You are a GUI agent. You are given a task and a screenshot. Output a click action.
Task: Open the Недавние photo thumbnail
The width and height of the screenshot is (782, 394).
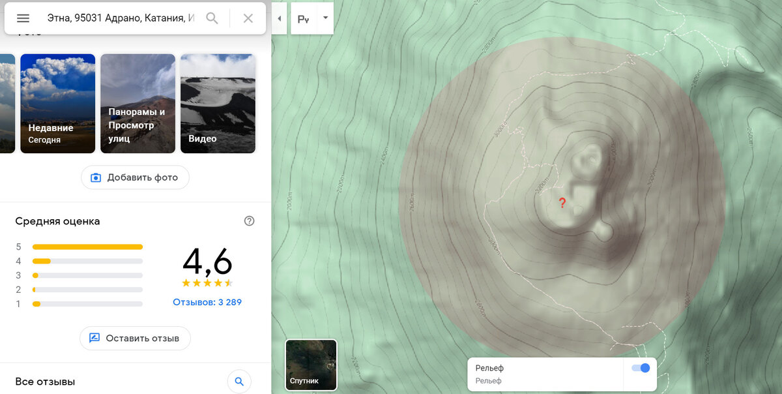tap(58, 104)
